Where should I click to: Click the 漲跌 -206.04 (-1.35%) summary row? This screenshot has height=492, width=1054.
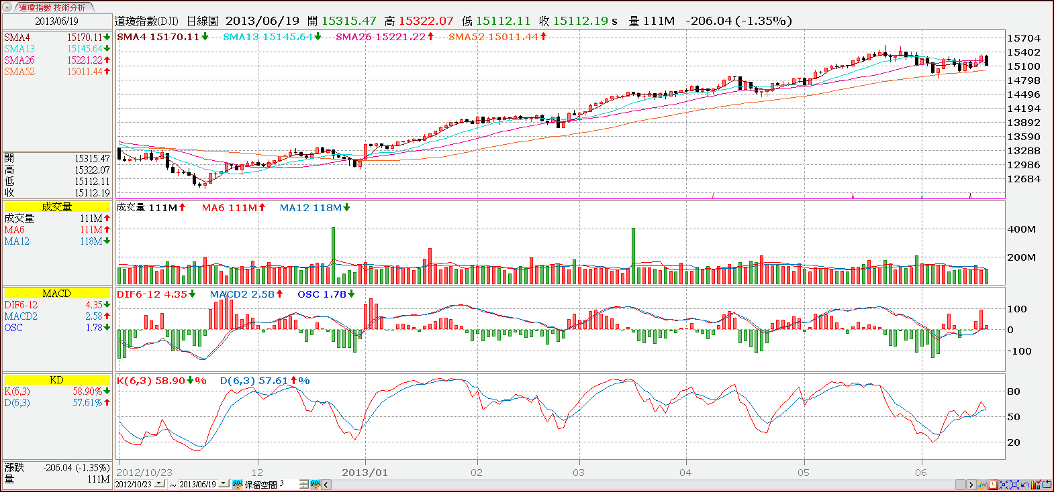56,468
